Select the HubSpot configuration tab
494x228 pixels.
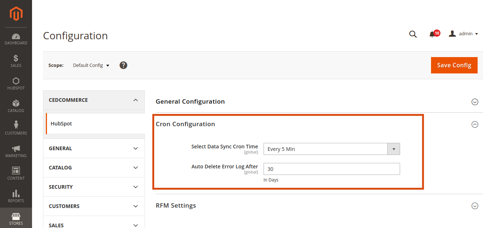(95, 124)
